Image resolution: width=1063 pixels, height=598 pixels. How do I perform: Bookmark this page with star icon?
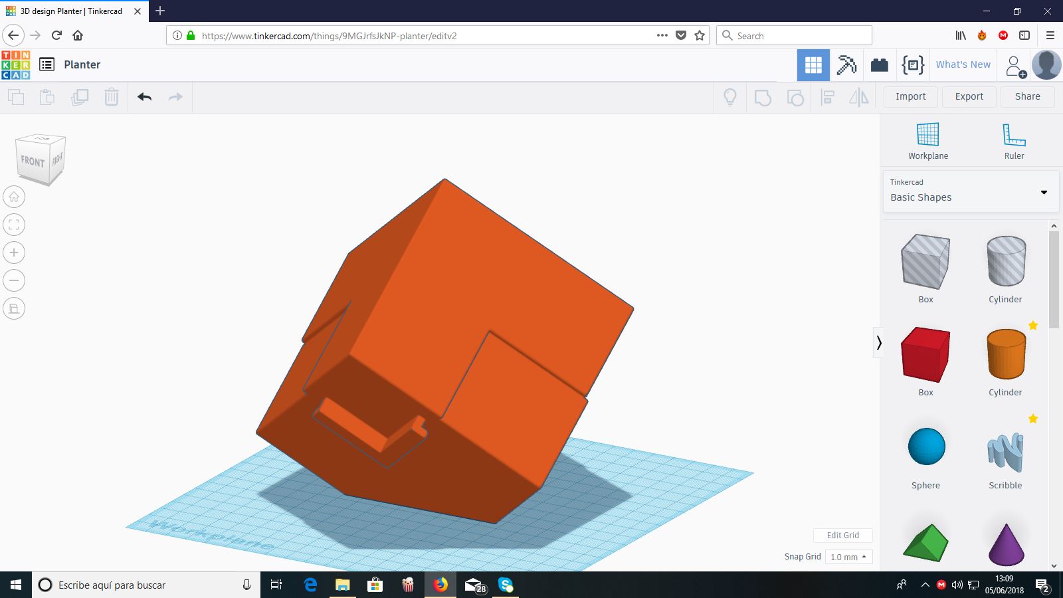(700, 36)
